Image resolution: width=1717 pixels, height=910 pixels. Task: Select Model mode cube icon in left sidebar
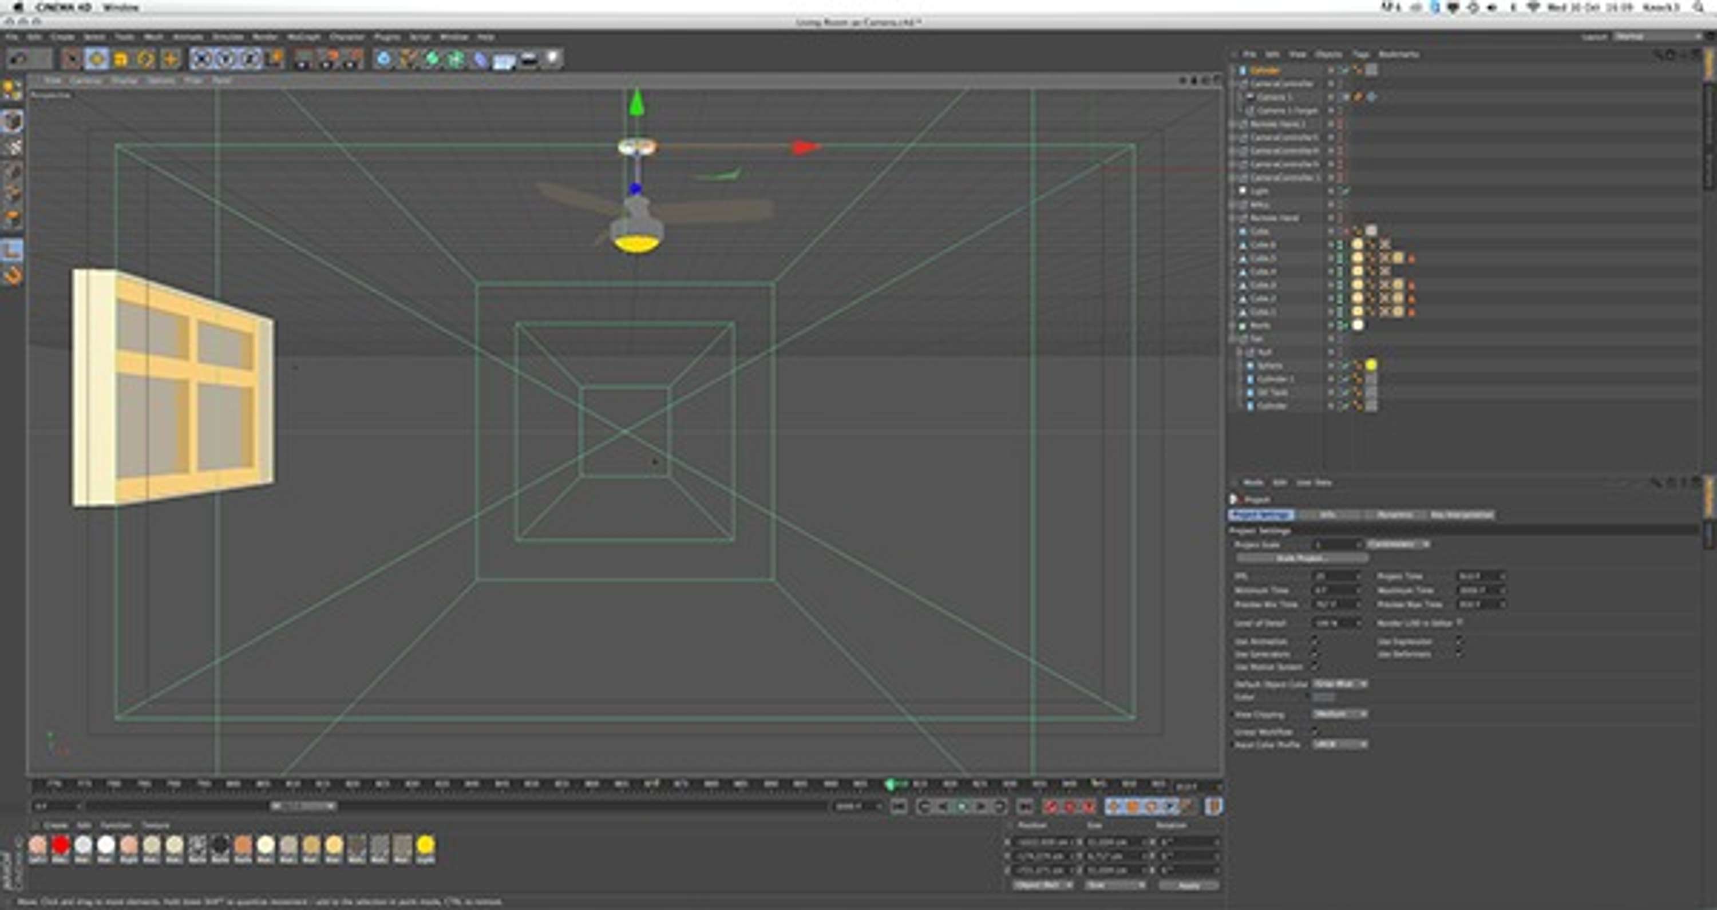[12, 121]
